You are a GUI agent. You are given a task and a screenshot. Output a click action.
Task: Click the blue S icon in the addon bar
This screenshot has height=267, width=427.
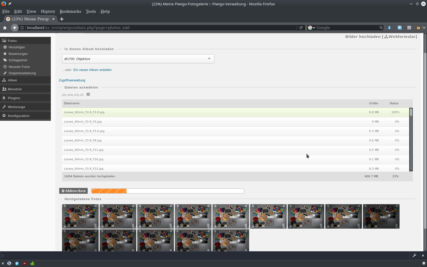click(x=9, y=263)
